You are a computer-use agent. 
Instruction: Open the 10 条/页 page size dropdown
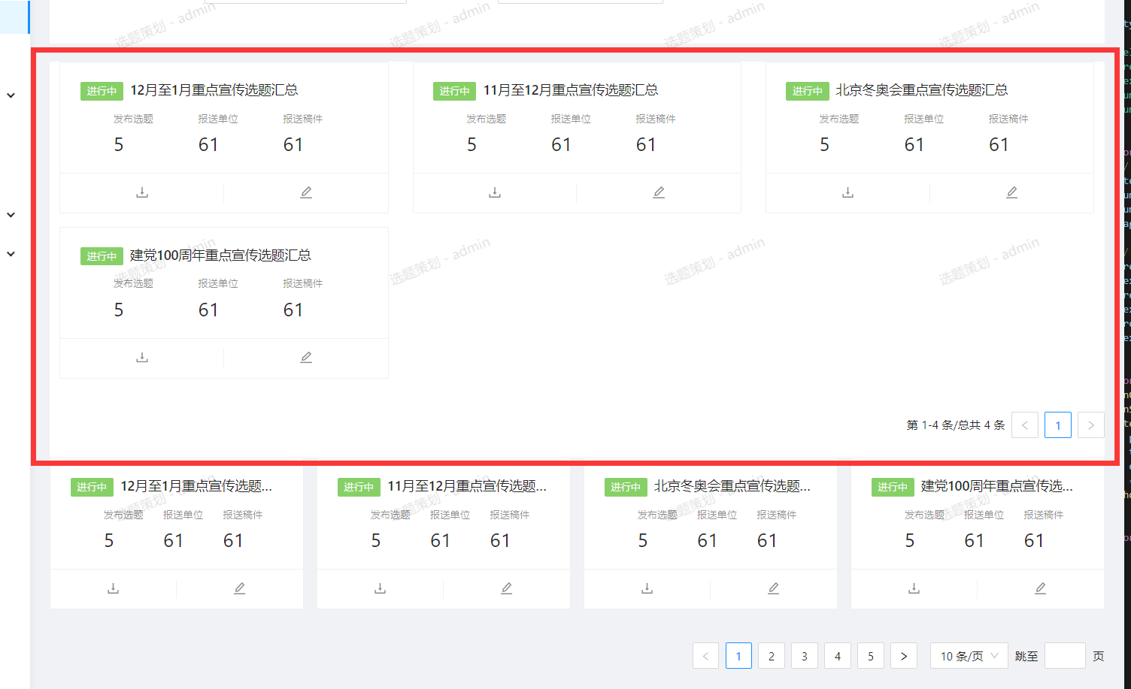click(x=969, y=655)
